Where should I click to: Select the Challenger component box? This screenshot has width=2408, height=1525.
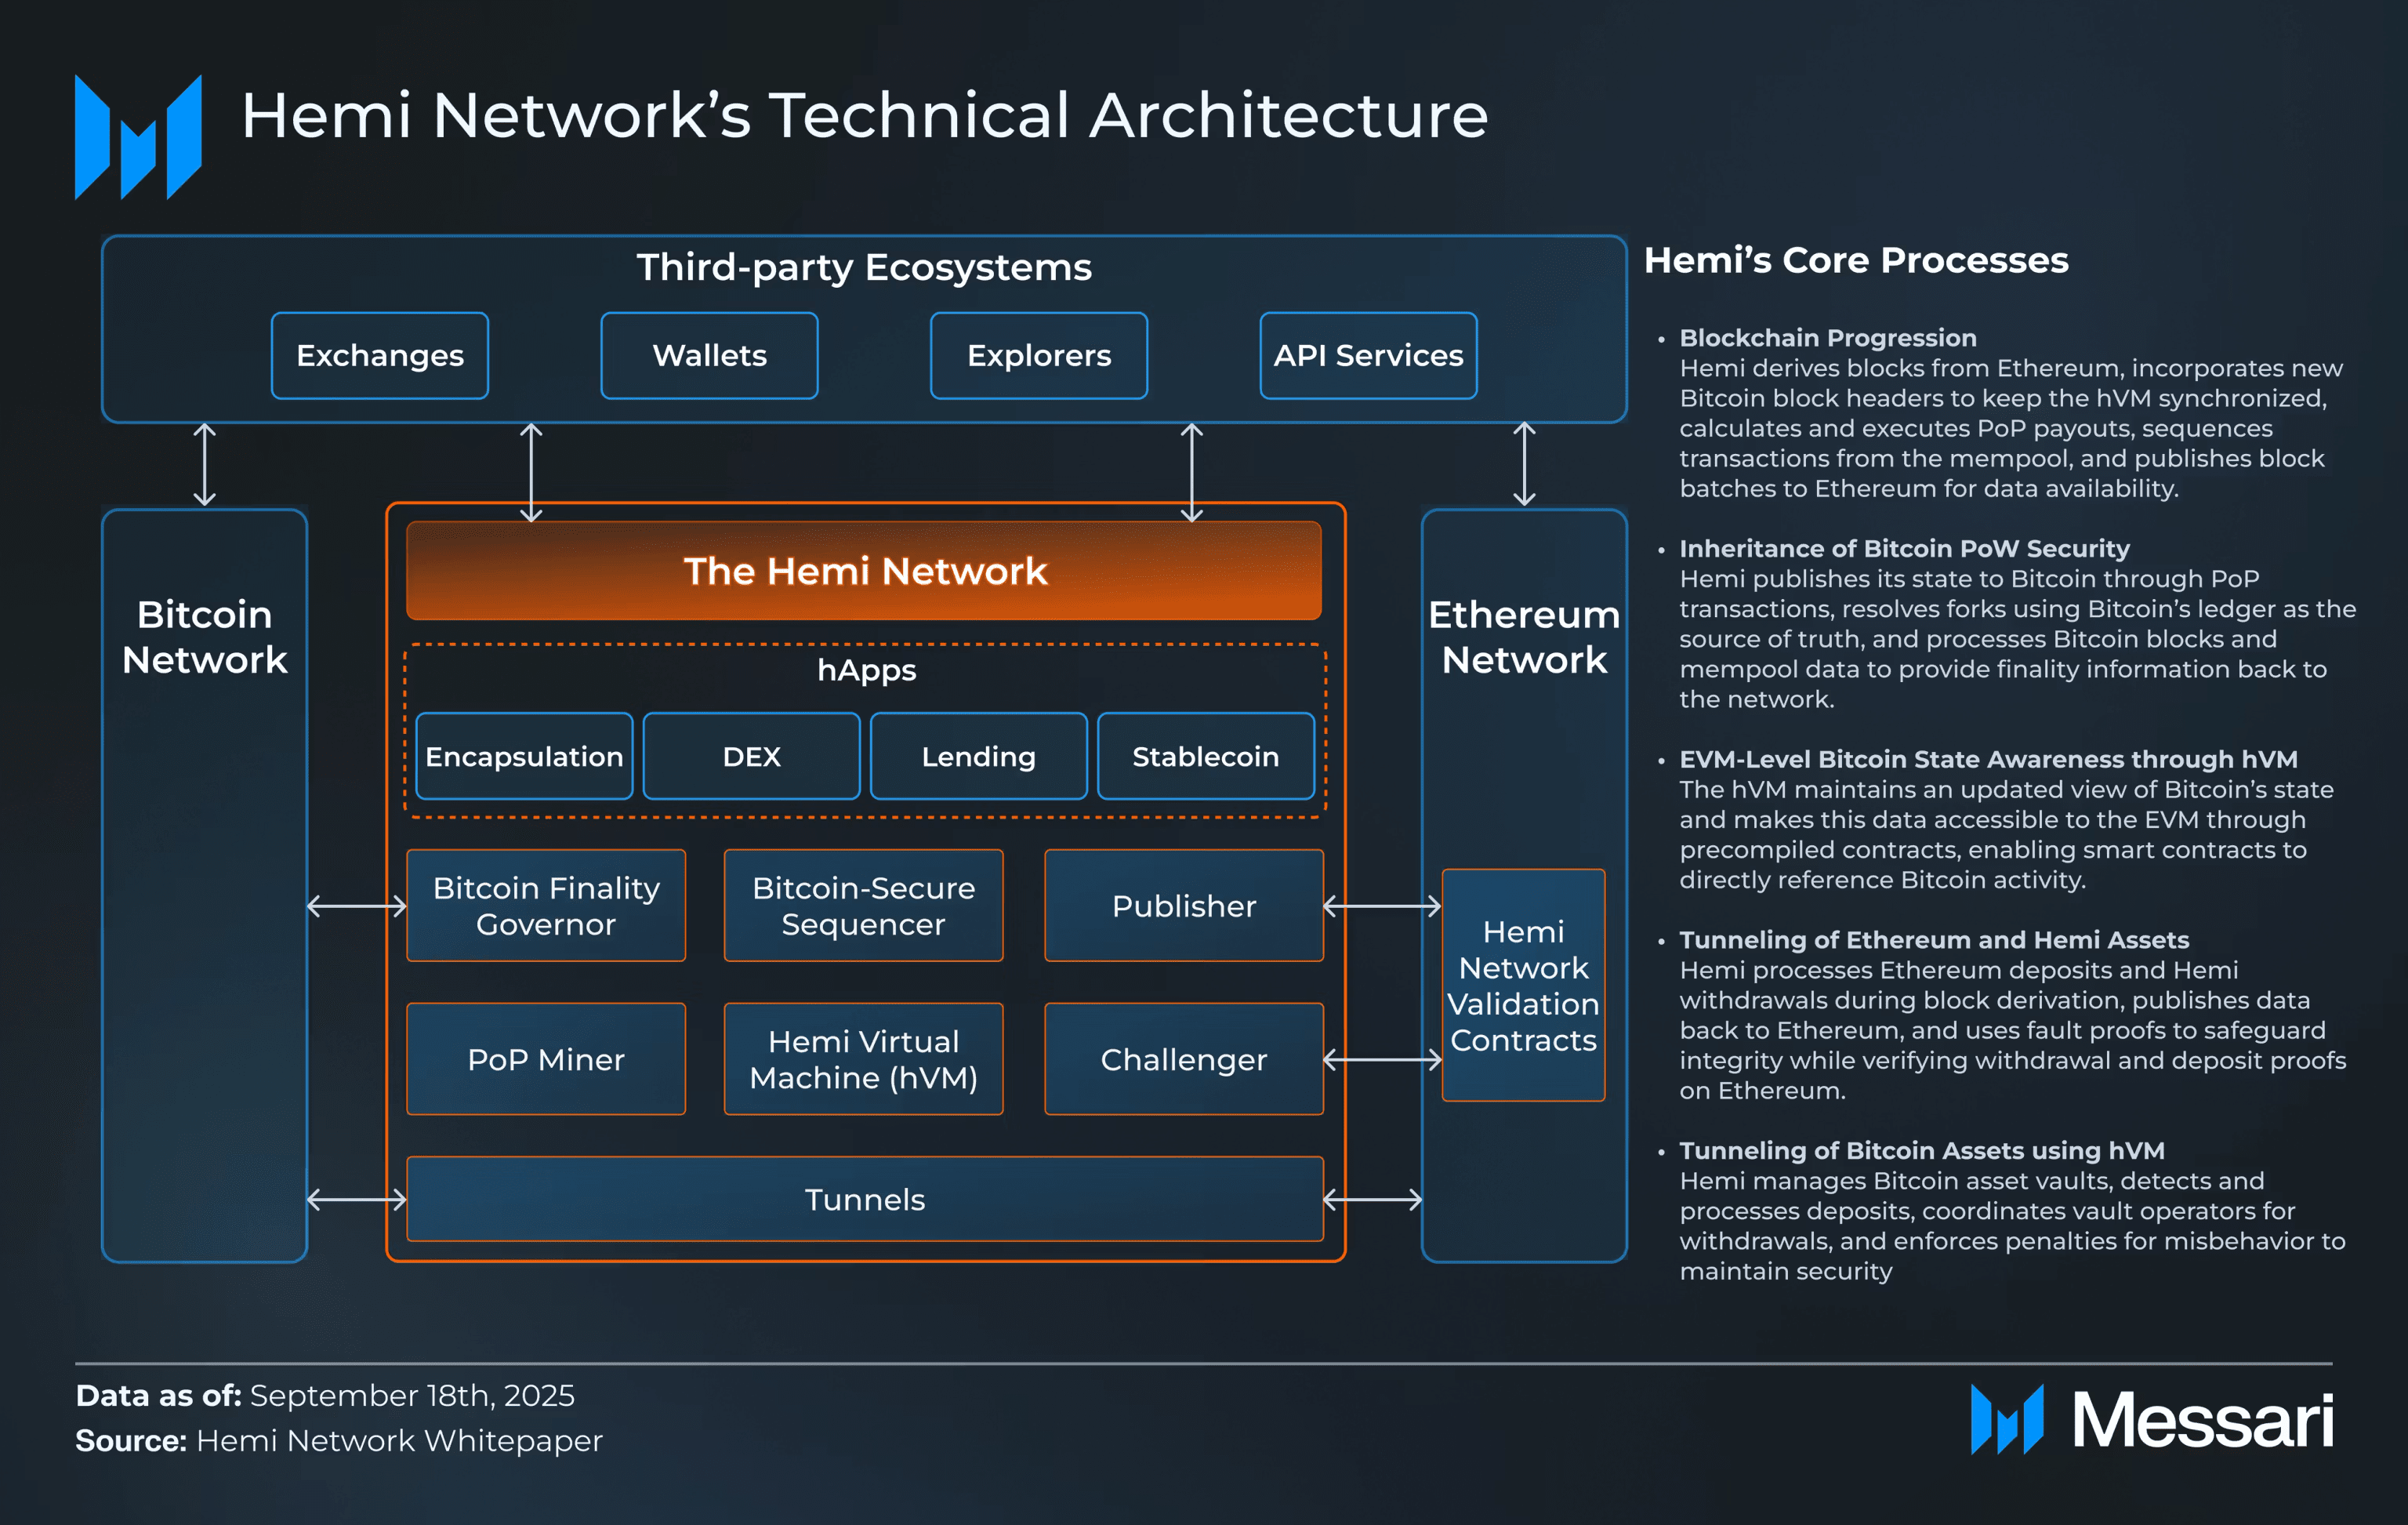tap(1183, 1059)
